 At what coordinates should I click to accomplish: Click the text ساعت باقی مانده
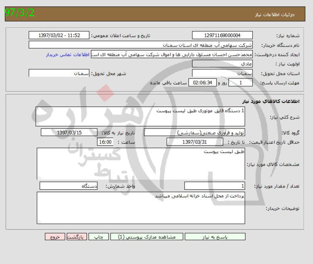click(169, 83)
